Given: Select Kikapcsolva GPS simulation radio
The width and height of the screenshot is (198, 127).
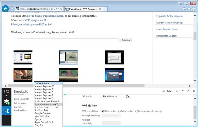Looking at the screenshot, I should 103,111.
